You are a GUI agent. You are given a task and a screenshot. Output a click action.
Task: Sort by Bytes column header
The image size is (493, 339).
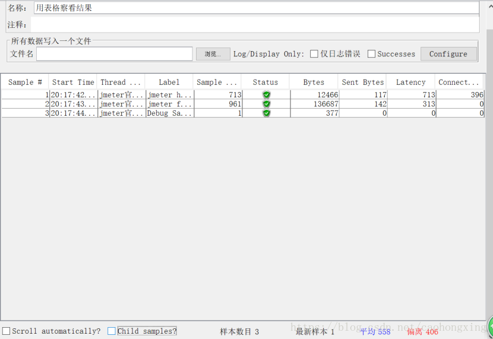[x=314, y=82]
